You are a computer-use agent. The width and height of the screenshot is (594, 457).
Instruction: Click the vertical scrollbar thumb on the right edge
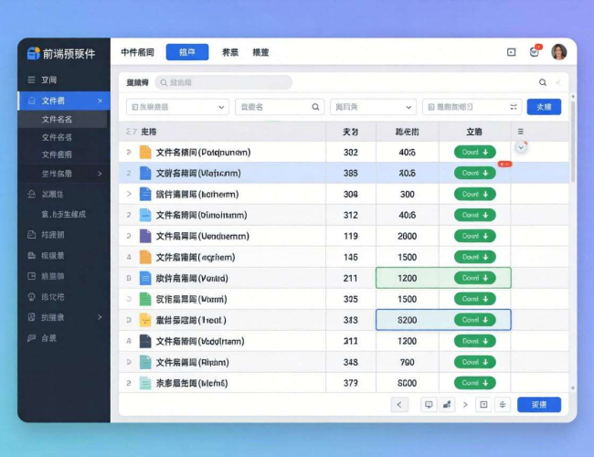tap(573, 141)
